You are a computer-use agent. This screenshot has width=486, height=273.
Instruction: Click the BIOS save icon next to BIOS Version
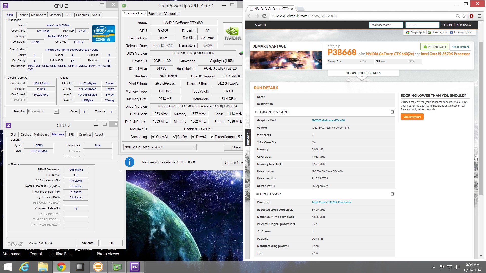[241, 53]
